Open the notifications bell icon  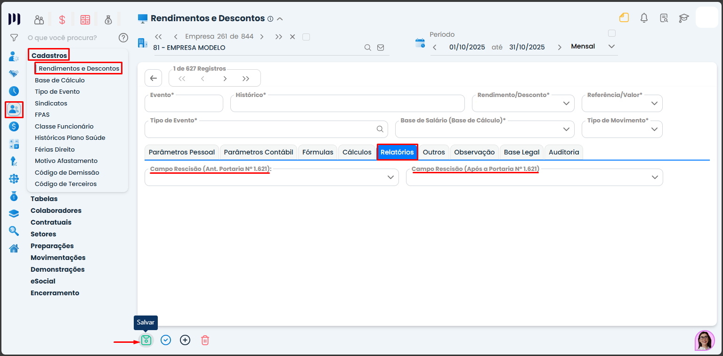(x=644, y=18)
